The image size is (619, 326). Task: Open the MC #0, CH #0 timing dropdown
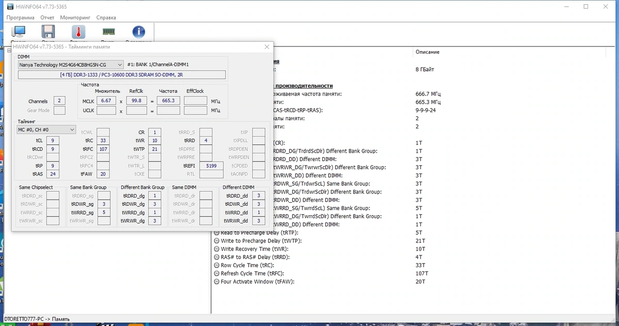tap(46, 129)
